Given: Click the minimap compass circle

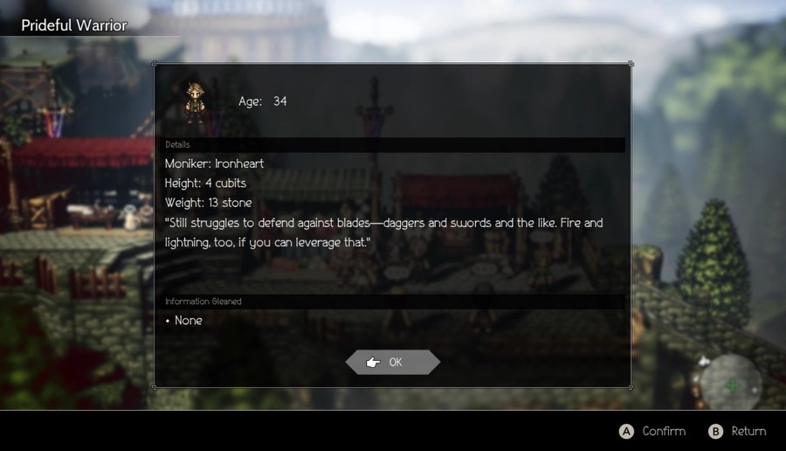Looking at the screenshot, I should click(x=731, y=384).
